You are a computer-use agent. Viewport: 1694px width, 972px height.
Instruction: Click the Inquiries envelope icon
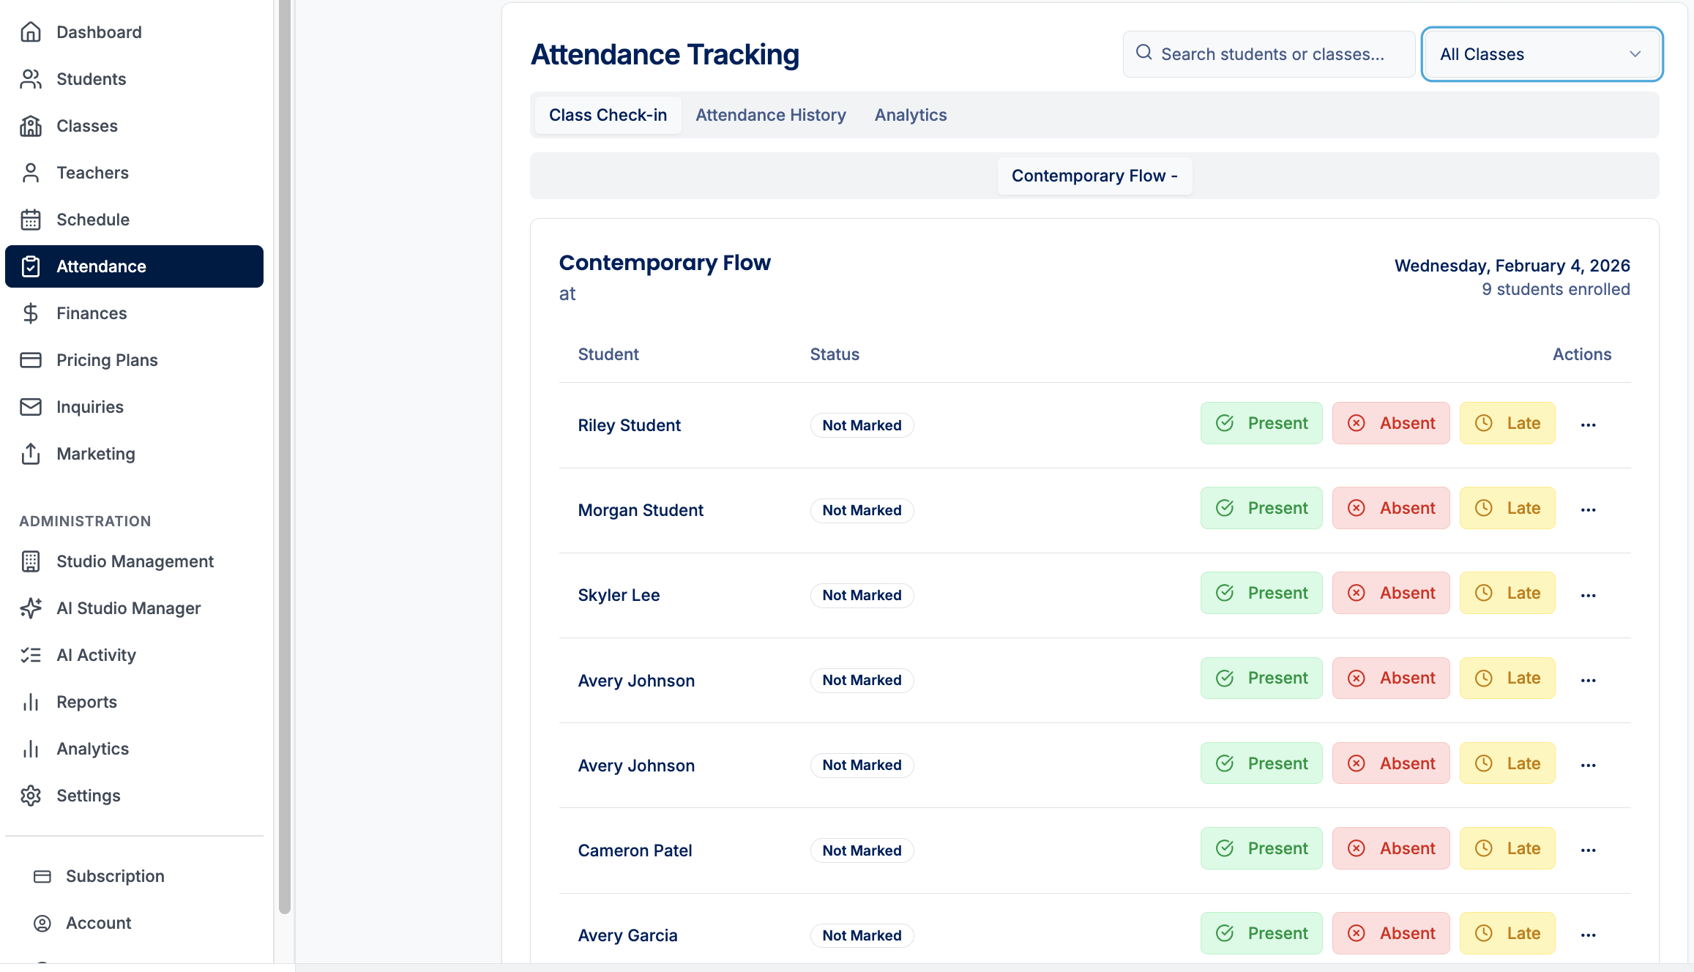click(x=31, y=407)
